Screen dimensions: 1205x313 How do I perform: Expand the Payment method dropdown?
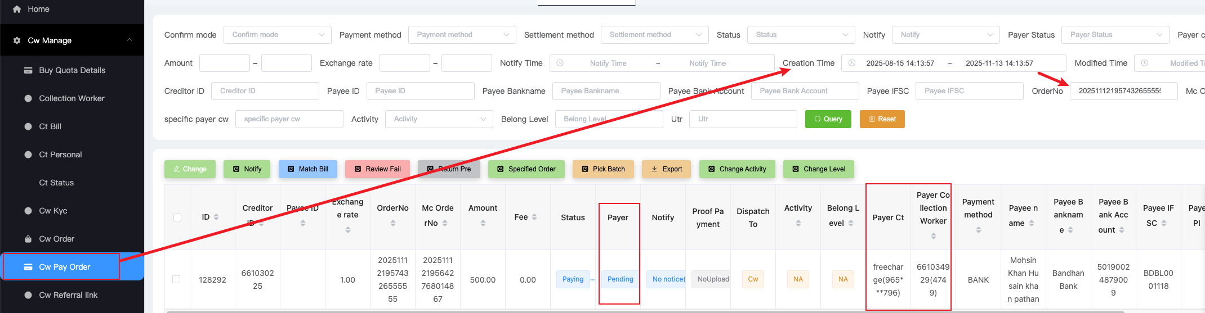point(462,35)
